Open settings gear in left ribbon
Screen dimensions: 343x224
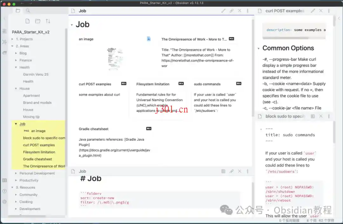(4, 202)
